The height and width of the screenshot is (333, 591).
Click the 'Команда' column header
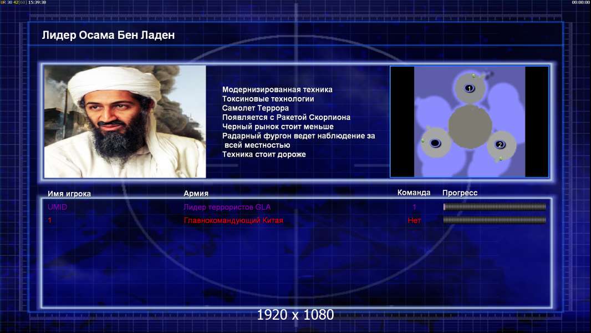[x=414, y=193]
